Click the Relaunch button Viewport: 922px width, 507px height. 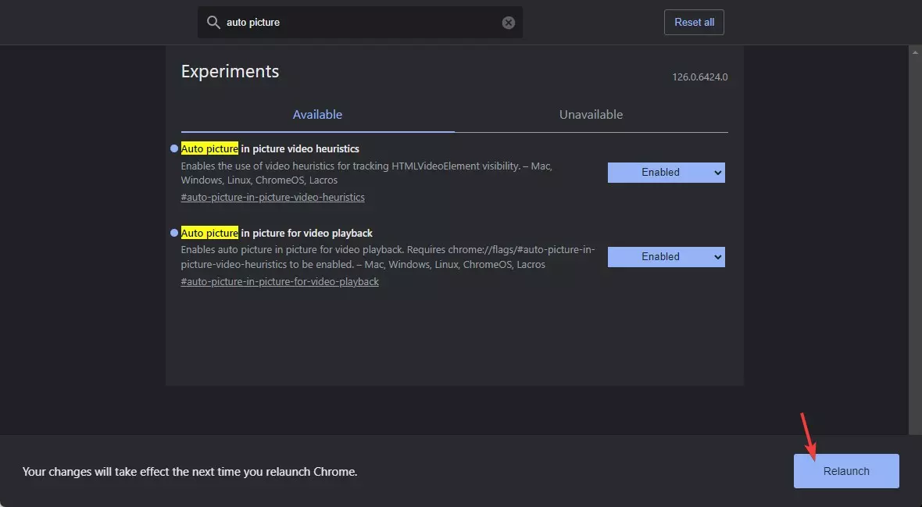tap(845, 470)
